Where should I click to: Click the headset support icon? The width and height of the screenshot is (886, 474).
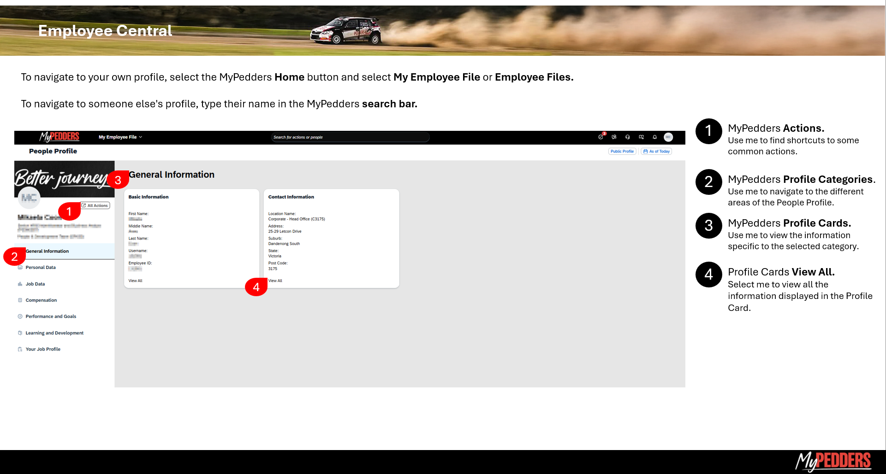(x=627, y=137)
